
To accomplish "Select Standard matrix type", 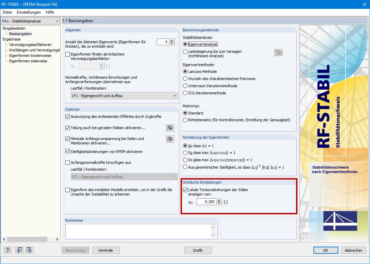I will (x=185, y=113).
